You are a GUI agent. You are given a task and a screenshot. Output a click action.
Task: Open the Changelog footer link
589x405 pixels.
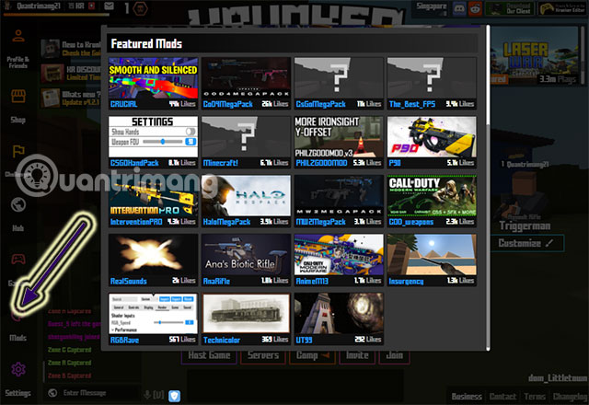(570, 397)
